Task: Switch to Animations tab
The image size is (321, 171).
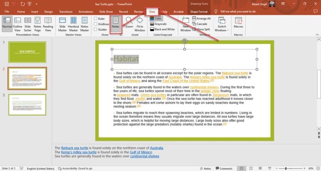Action: pyautogui.click(x=86, y=12)
